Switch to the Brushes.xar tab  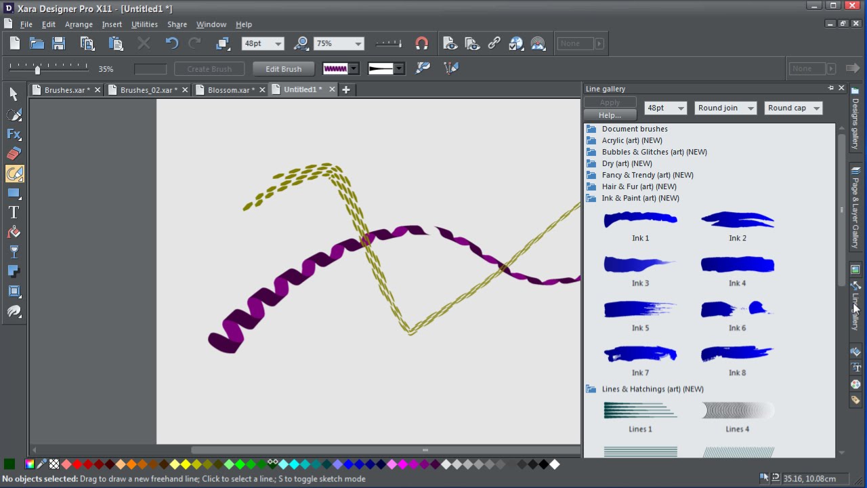point(67,89)
